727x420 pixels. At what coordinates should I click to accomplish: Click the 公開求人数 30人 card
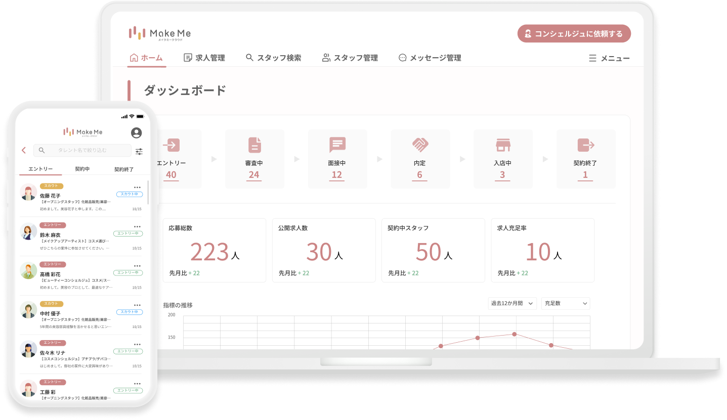click(324, 250)
